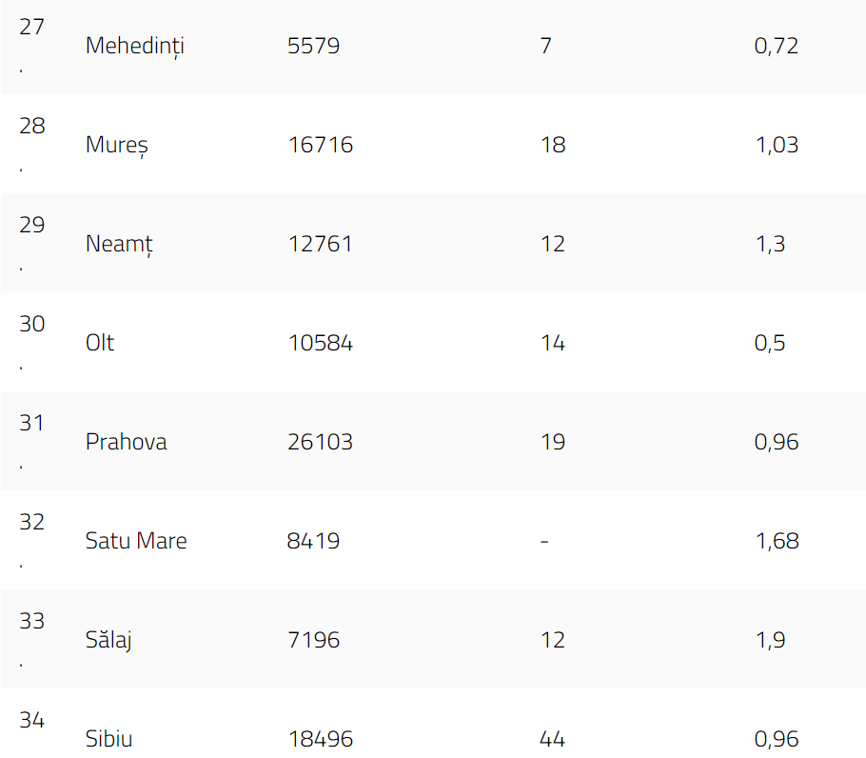This screenshot has height=758, width=866.
Task: Select the Satu Mare county cell
Action: [136, 541]
